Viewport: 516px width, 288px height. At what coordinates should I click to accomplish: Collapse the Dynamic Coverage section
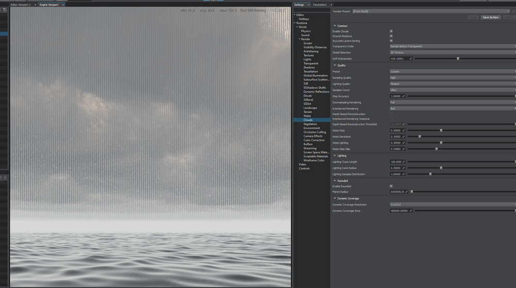335,198
